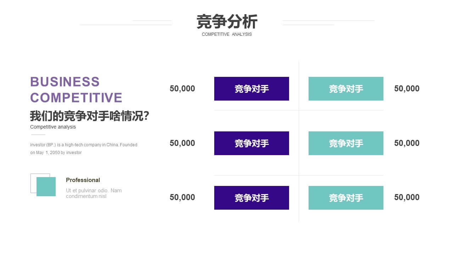Select the bold Professional label
The height and width of the screenshot is (255, 454).
pyautogui.click(x=83, y=180)
